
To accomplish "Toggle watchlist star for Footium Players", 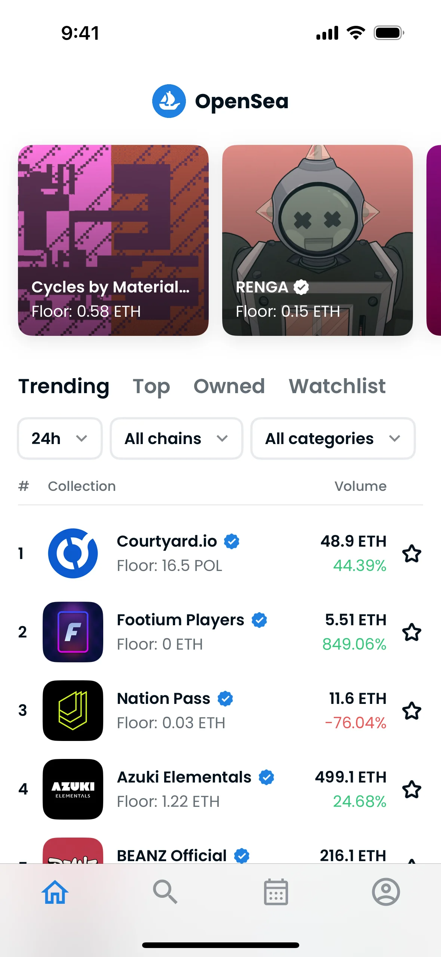I will pyautogui.click(x=411, y=632).
